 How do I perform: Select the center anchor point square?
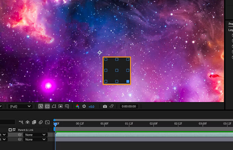[x=117, y=70]
